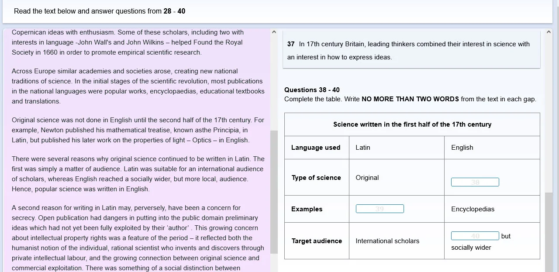Click the reading passage scrollbar thumb

(x=274, y=192)
